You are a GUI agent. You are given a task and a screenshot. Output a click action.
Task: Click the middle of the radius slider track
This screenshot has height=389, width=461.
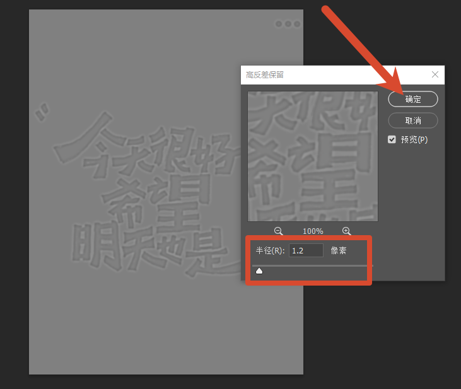pos(313,265)
